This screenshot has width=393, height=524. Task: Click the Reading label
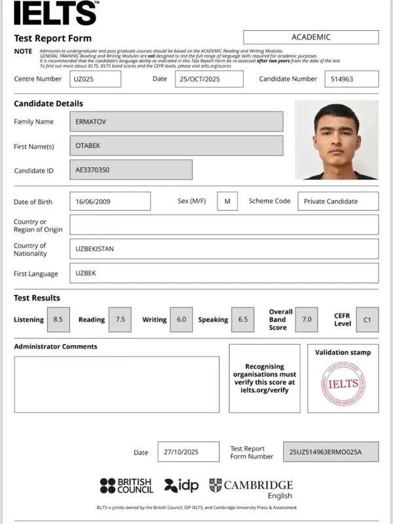point(92,320)
